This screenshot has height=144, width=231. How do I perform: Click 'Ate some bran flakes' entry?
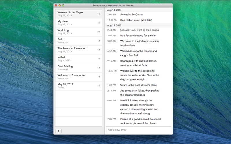point(140,92)
